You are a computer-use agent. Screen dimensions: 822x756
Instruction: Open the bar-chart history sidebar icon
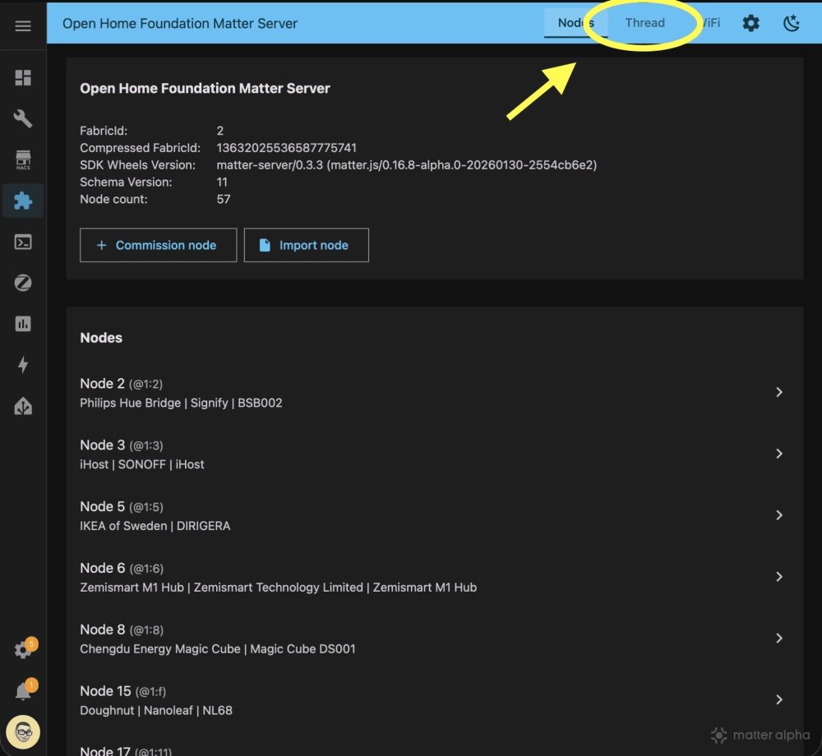click(22, 324)
